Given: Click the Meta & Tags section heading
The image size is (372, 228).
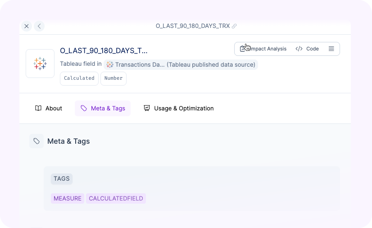Looking at the screenshot, I should point(68,141).
